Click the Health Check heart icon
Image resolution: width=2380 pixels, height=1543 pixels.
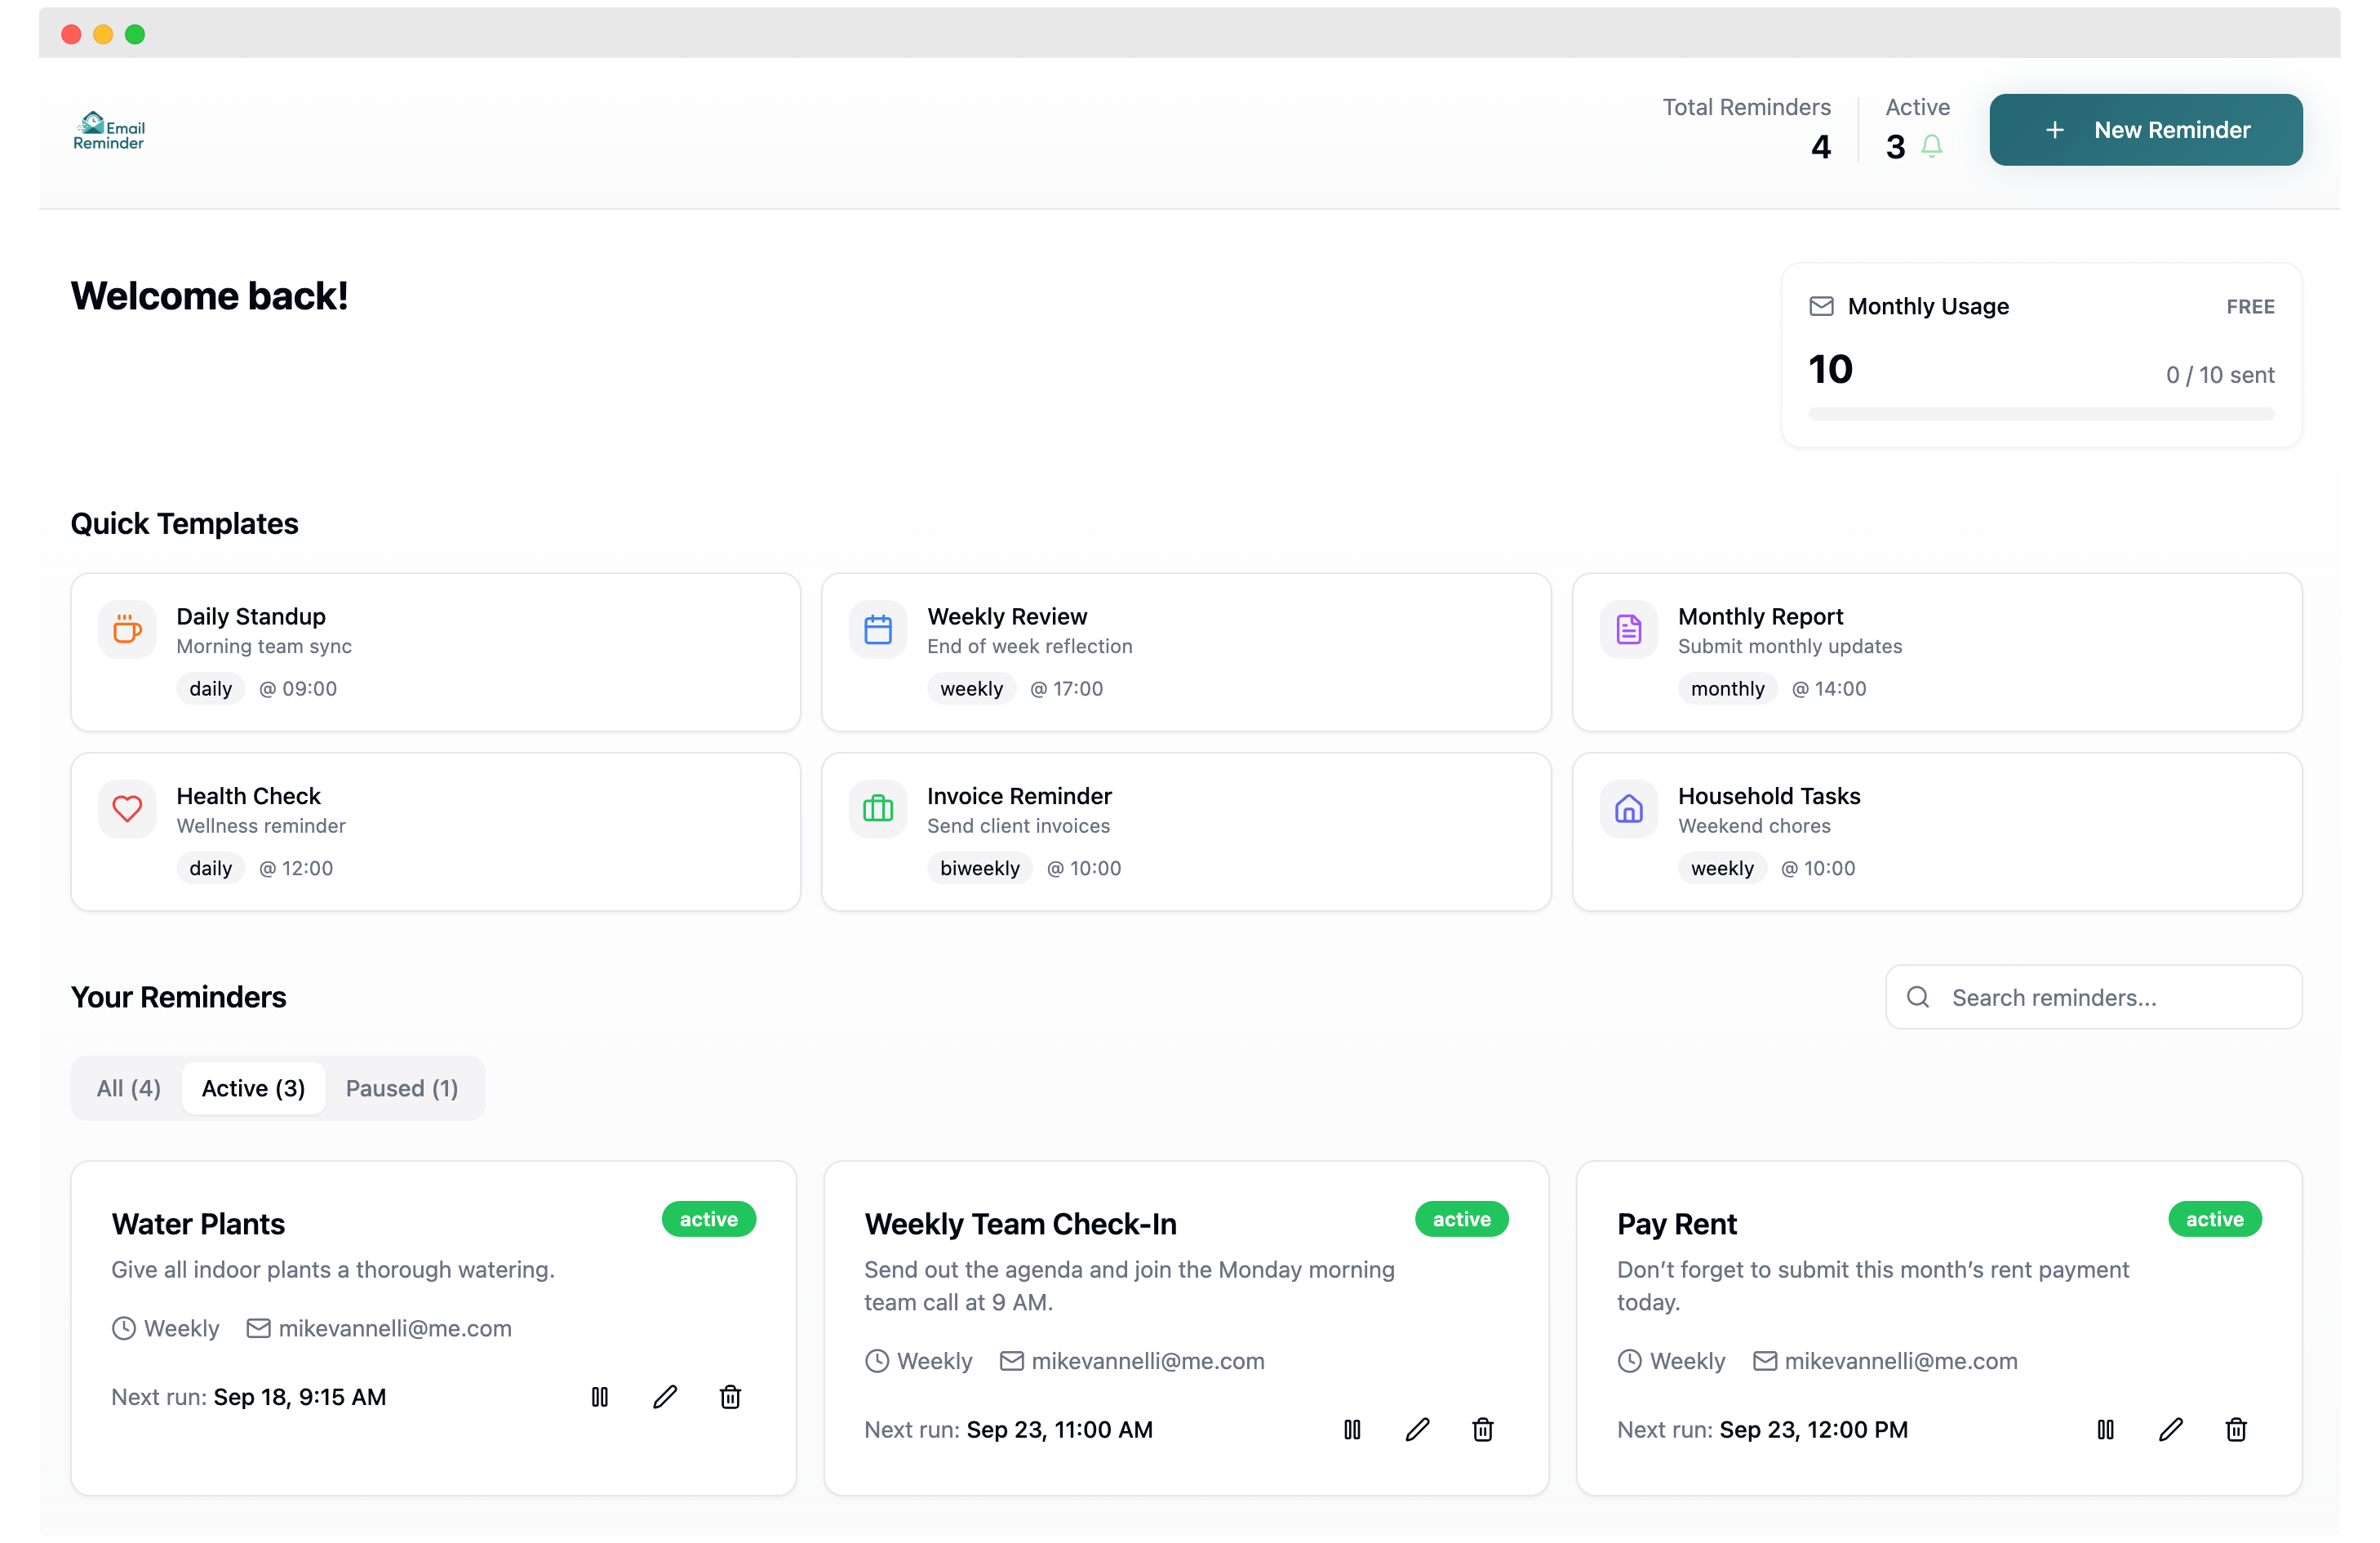click(127, 808)
